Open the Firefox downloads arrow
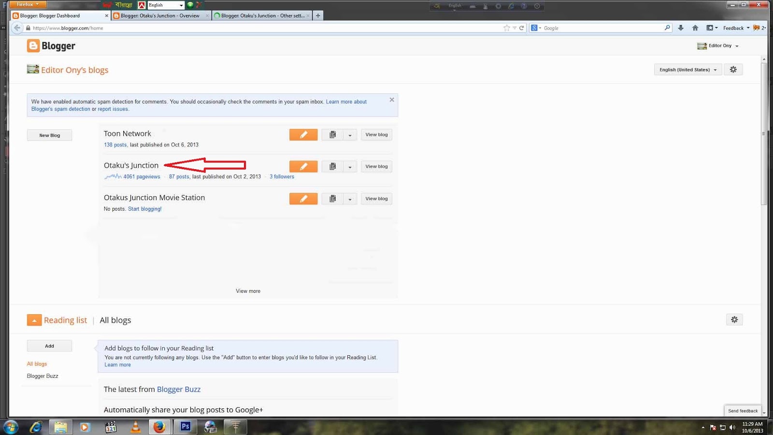 click(x=681, y=28)
